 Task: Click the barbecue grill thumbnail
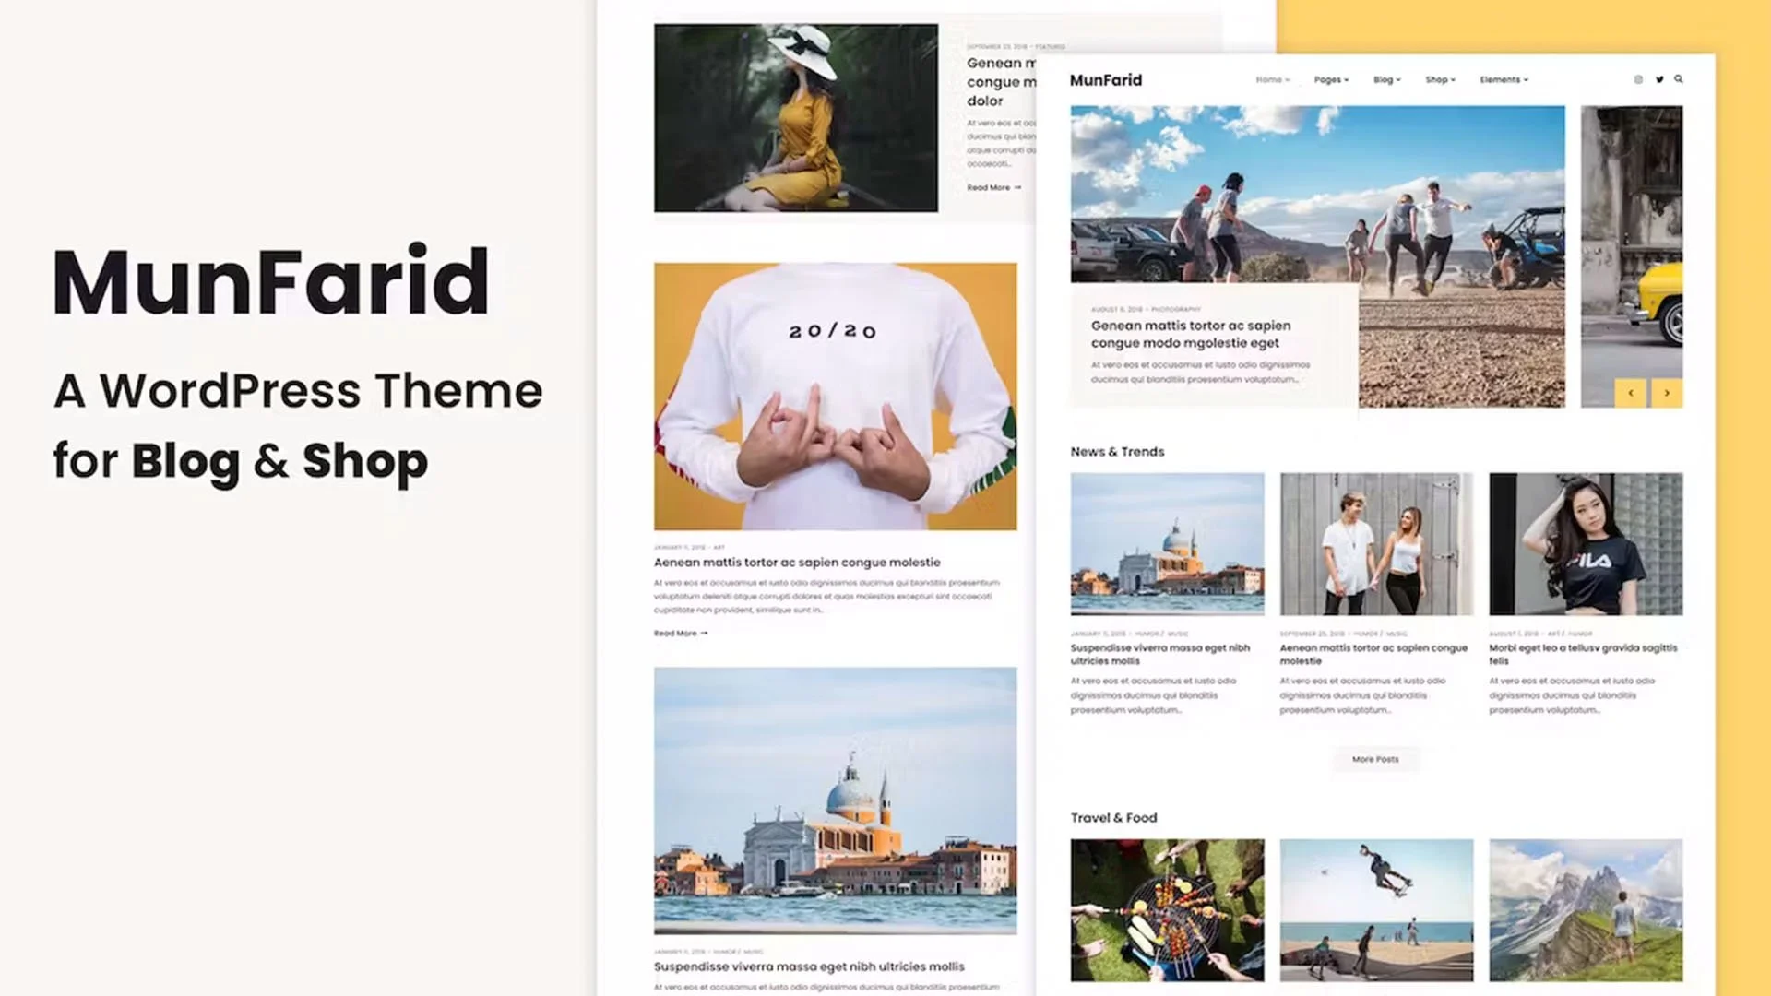coord(1167,909)
